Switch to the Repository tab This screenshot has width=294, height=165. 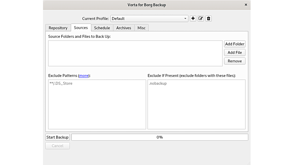(58, 28)
